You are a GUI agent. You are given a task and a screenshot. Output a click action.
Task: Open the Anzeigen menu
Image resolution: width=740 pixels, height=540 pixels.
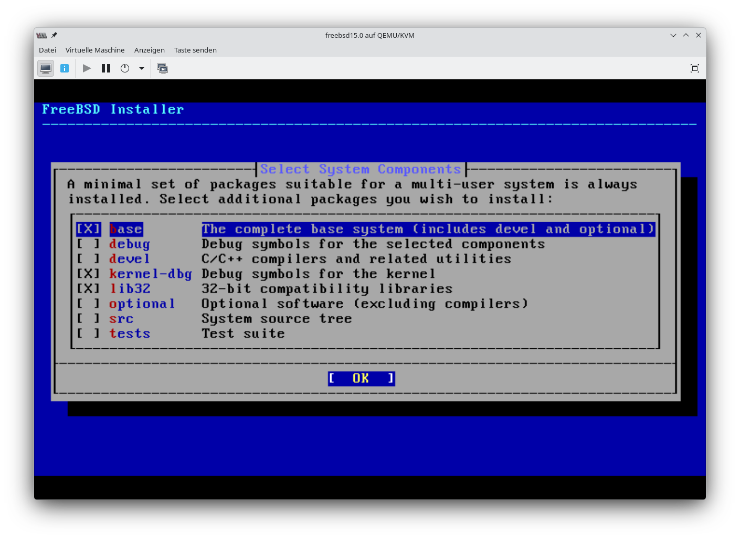click(x=149, y=50)
